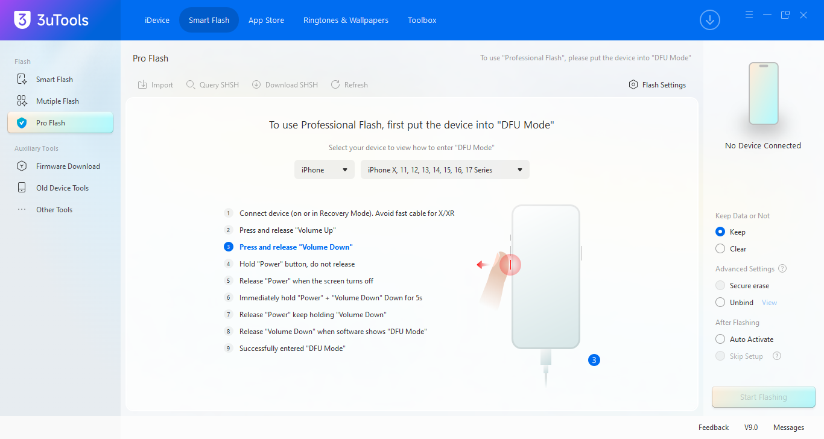
Task: Enable the Unbind option
Action: (720, 303)
